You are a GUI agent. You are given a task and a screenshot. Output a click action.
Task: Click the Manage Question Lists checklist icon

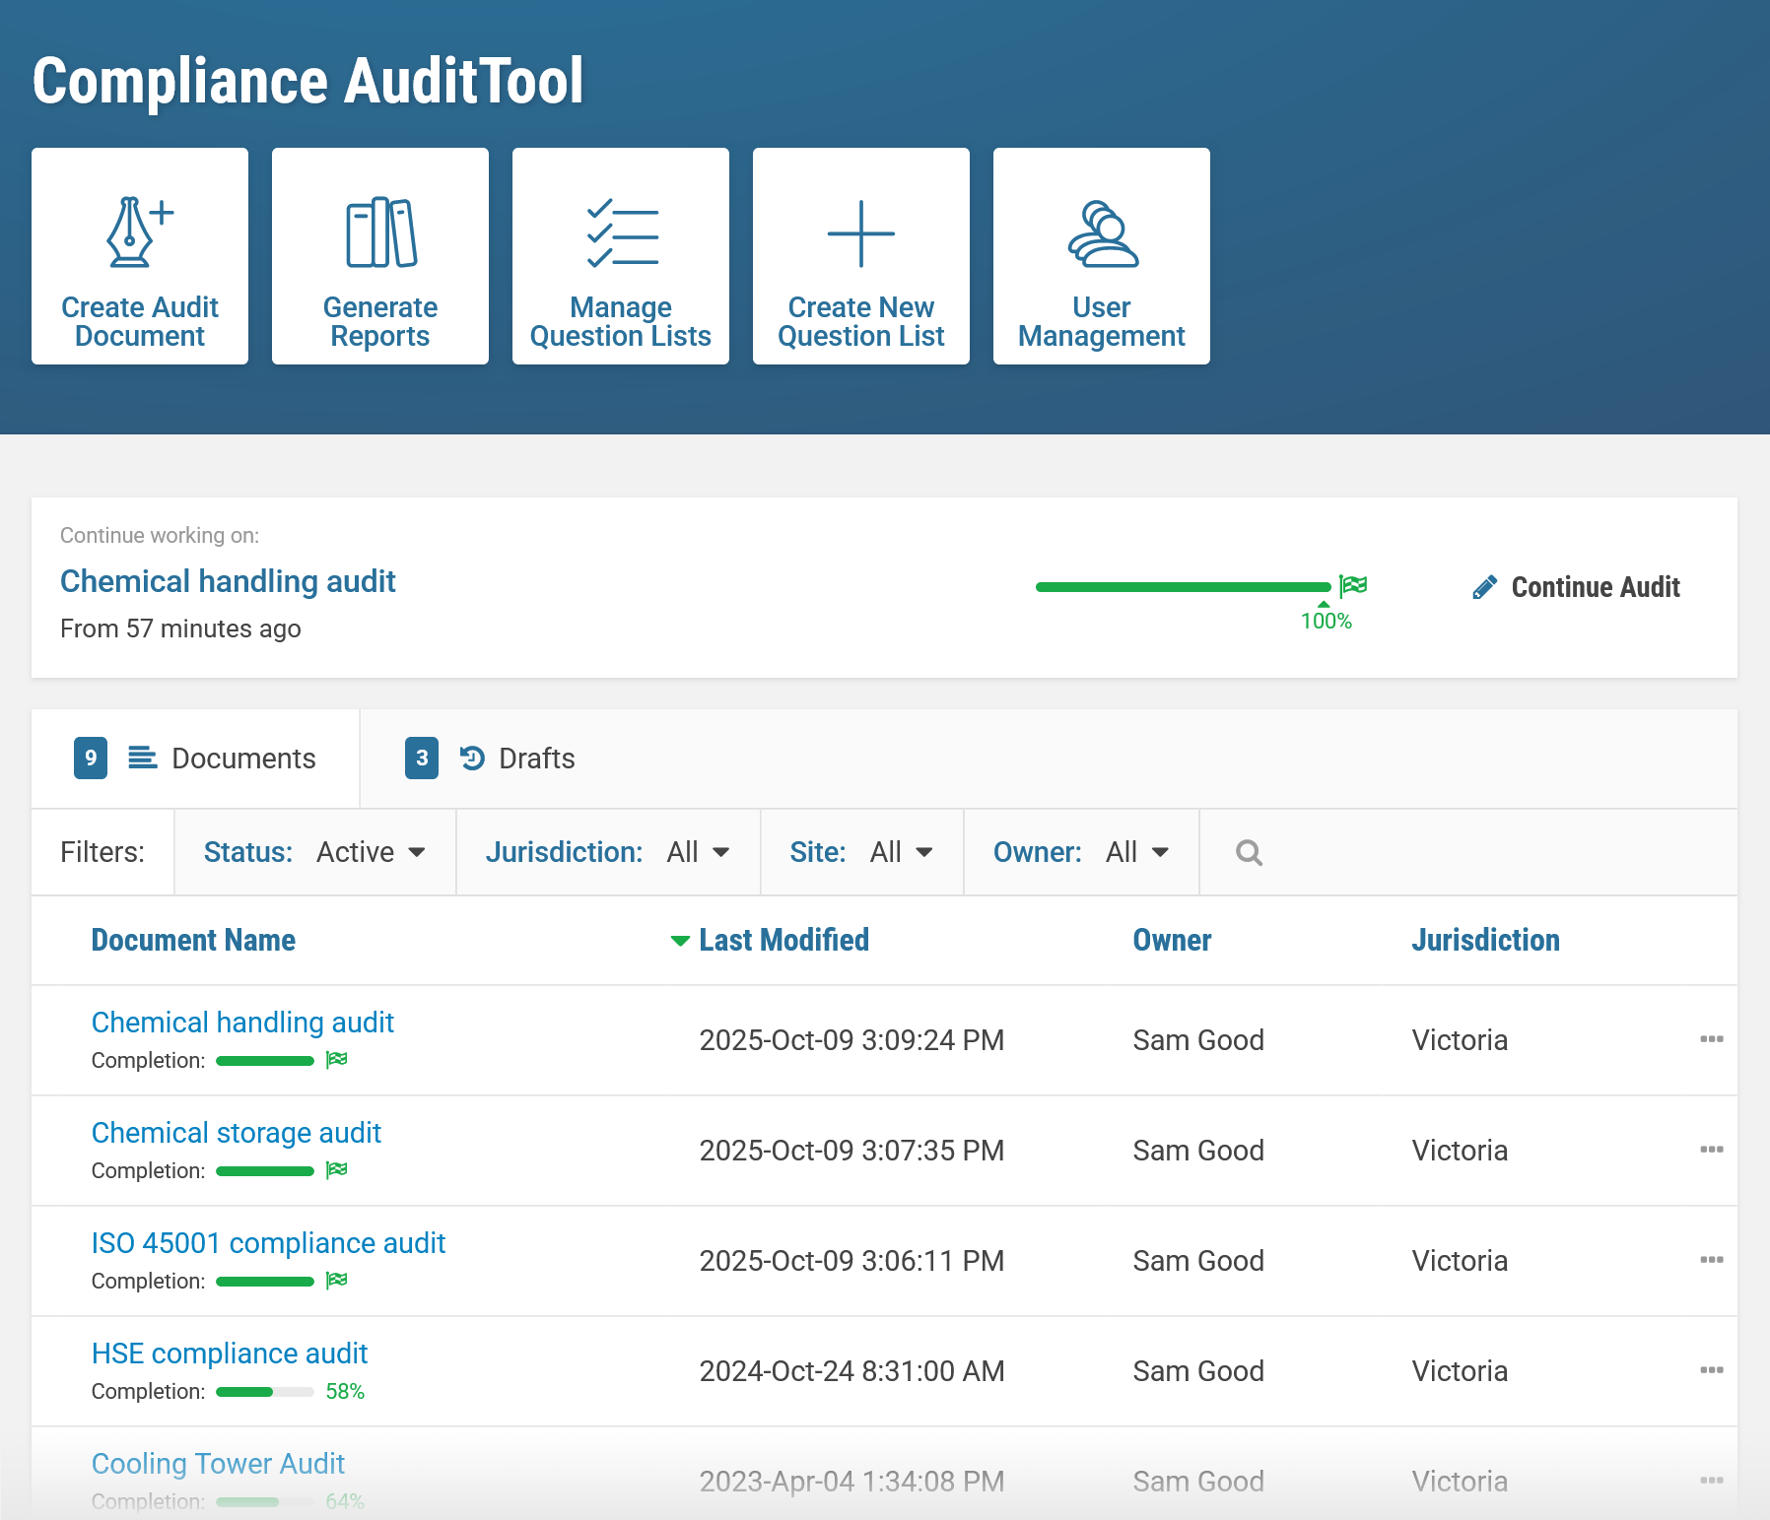pyautogui.click(x=622, y=232)
